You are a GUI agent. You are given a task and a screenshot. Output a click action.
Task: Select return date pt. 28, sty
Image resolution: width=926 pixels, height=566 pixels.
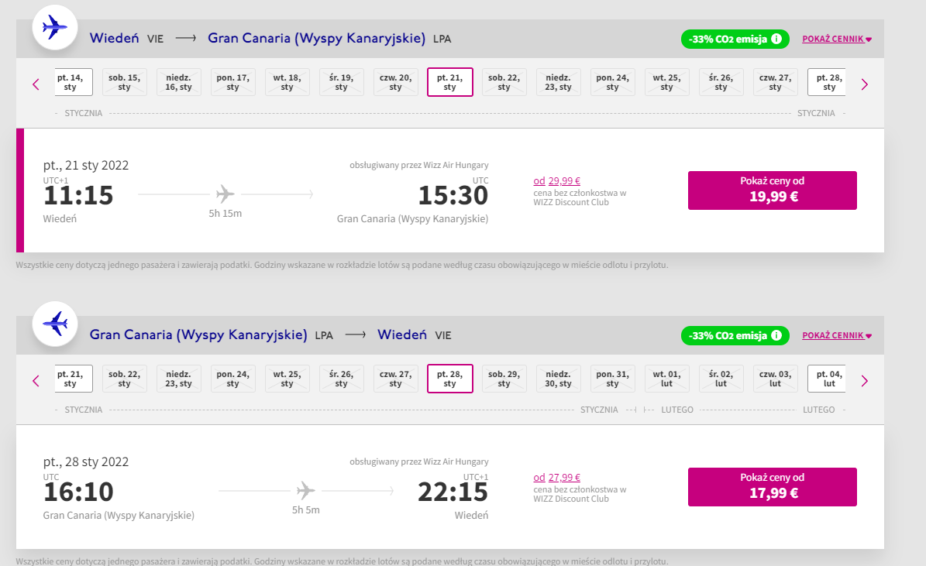coord(450,379)
